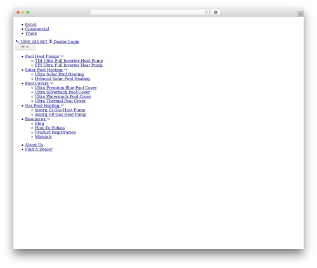Call 1800 243 887 link
Viewport: 317px width, 268px height.
(34, 42)
